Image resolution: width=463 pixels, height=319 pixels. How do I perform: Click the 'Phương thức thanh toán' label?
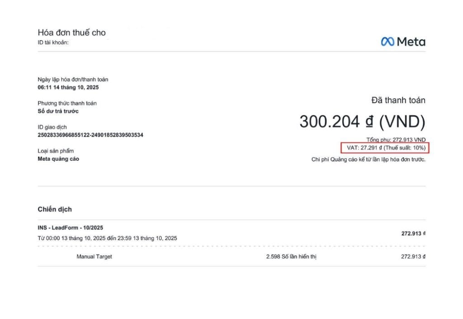click(67, 103)
